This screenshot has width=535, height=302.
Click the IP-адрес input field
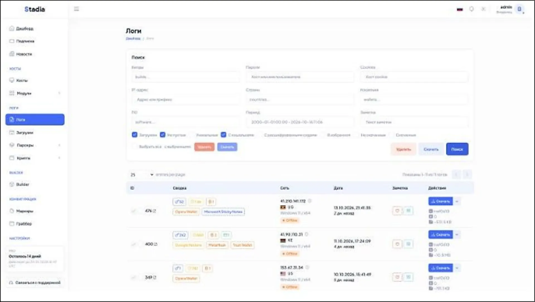pos(185,100)
